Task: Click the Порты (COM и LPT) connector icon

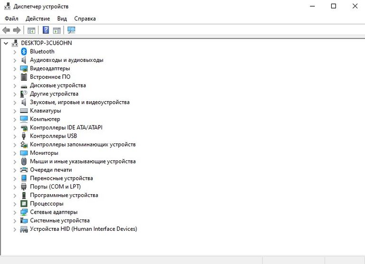Action: click(x=24, y=187)
